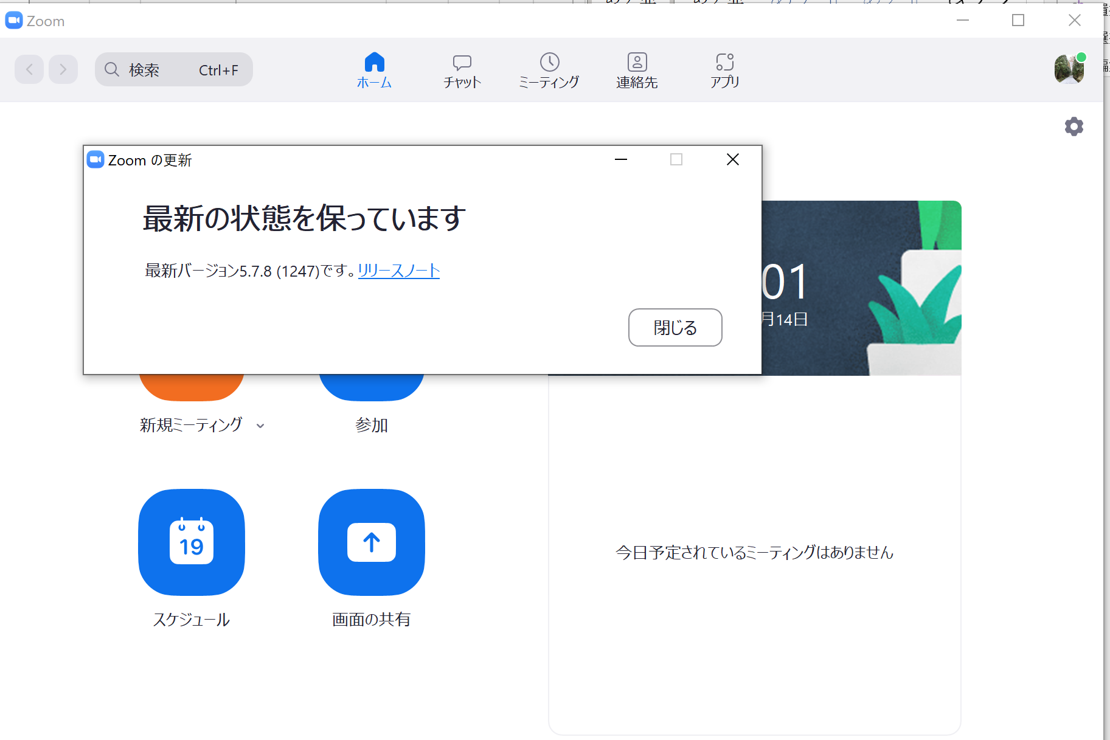Click the back navigation arrow
Viewport: 1110px width, 740px height.
pos(29,70)
